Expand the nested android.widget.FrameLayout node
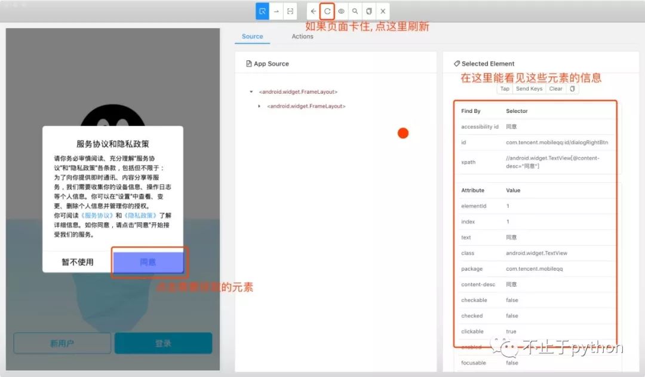645x377 pixels. 259,106
